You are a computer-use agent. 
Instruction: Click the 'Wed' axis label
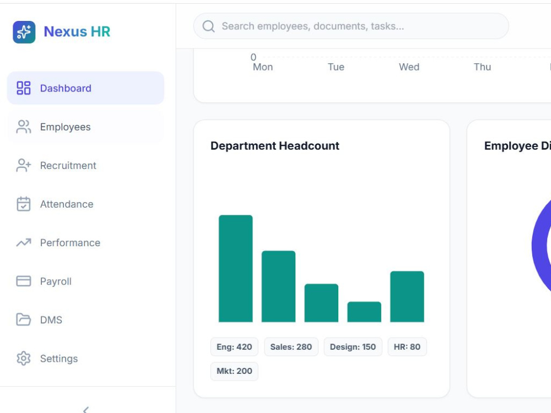[409, 67]
